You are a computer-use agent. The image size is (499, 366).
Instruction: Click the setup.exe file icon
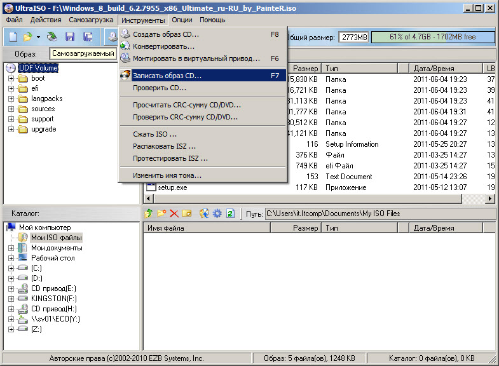point(151,187)
